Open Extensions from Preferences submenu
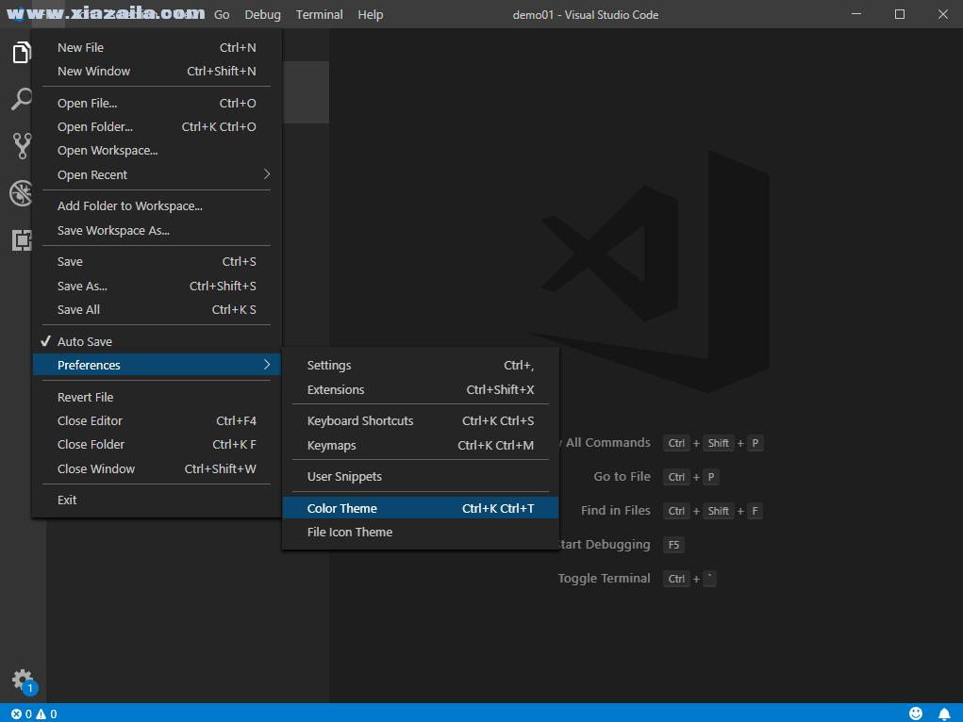This screenshot has height=722, width=963. pos(420,390)
